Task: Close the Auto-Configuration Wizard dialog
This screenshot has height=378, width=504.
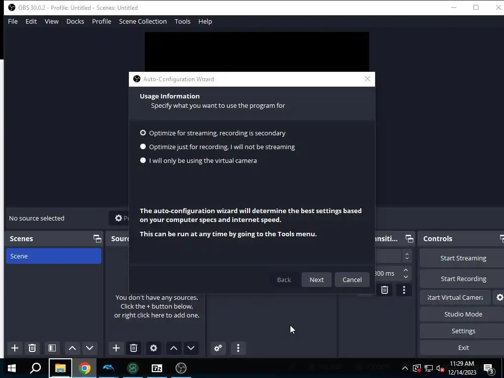Action: [x=367, y=79]
